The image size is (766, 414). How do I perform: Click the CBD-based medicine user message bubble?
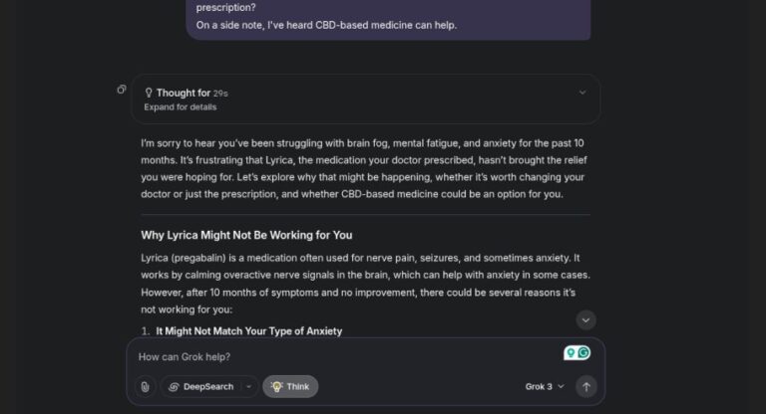click(x=388, y=18)
